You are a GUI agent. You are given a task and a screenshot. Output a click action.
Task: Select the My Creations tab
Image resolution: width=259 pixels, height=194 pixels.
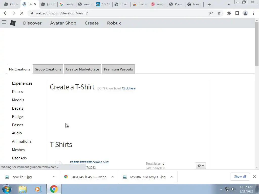pyautogui.click(x=19, y=69)
